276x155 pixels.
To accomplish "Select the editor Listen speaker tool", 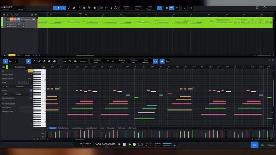I will 55,61.
